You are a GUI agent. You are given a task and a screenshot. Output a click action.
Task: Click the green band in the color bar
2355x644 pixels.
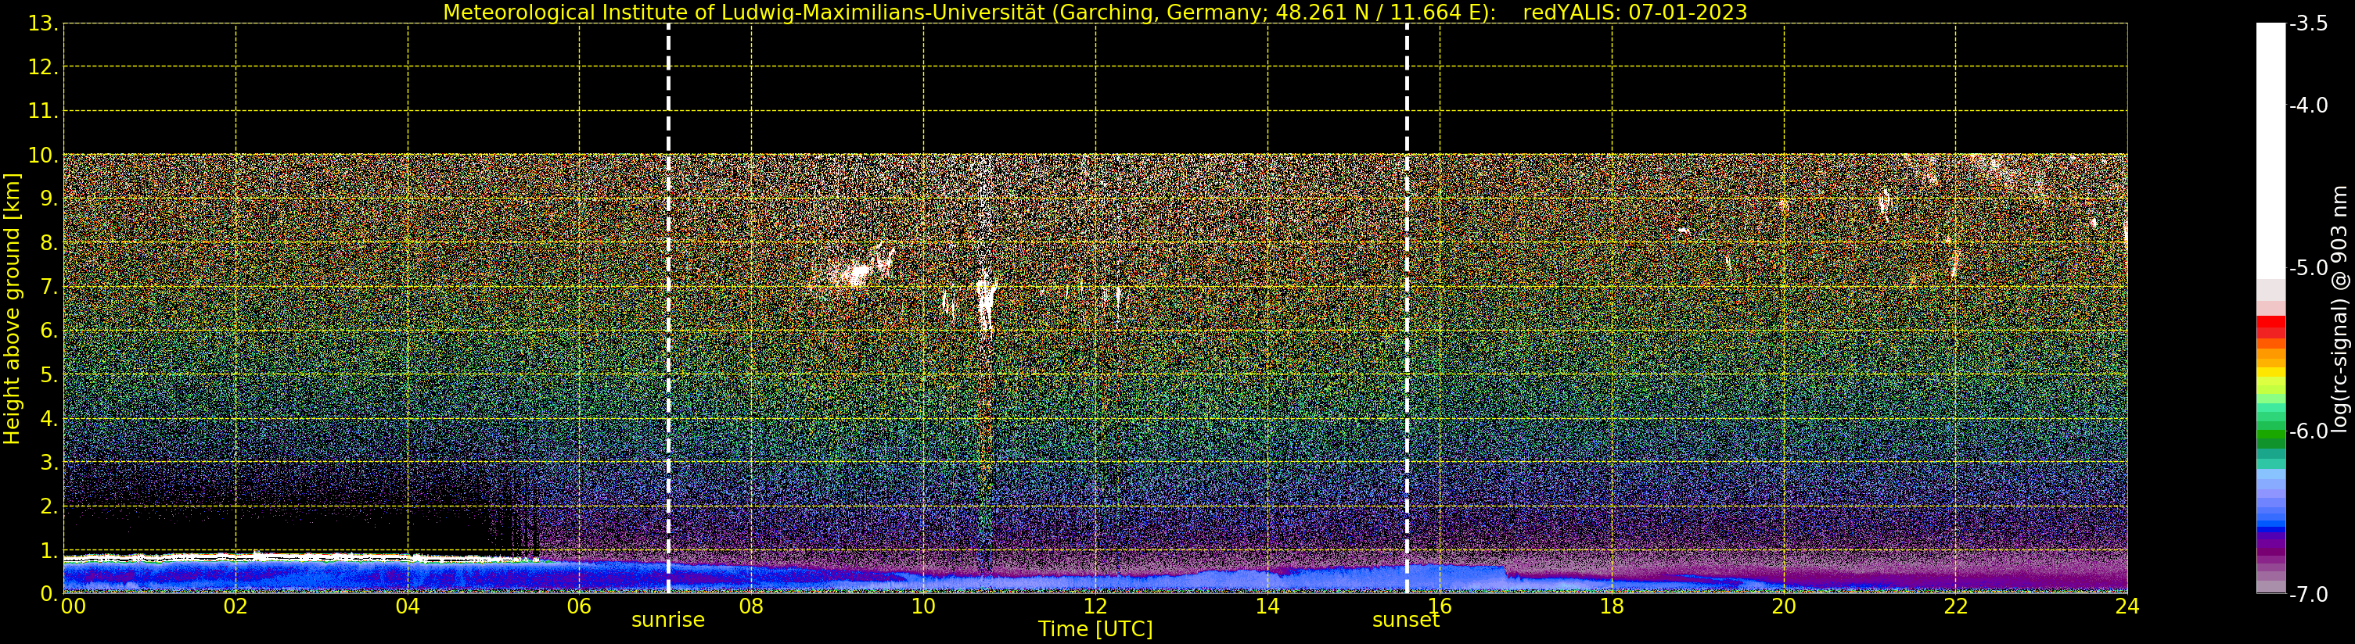pyautogui.click(x=2270, y=438)
